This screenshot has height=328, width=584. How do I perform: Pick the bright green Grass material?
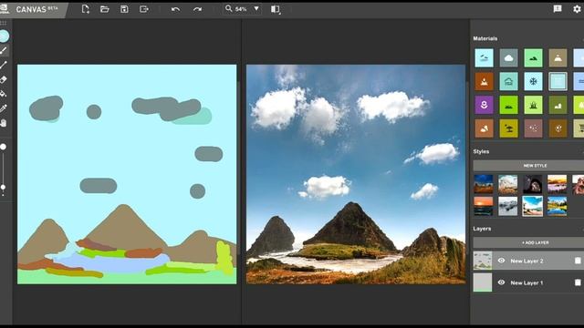coord(508,105)
